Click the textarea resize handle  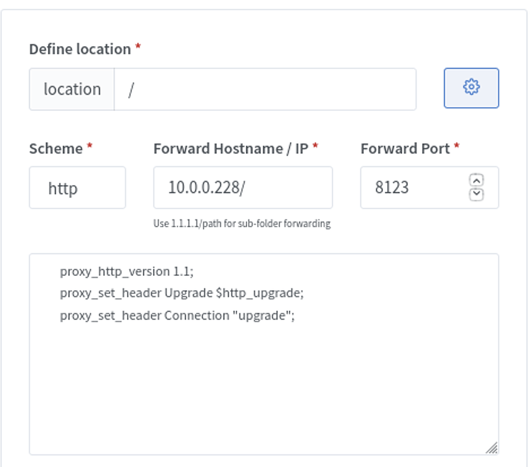pos(491,447)
